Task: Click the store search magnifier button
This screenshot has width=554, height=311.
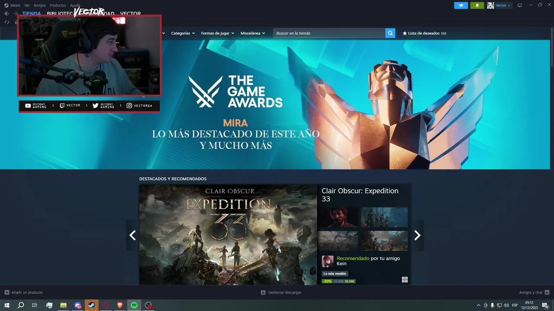Action: coord(390,33)
